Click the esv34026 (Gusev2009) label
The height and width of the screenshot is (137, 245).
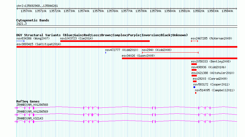(138, 56)
